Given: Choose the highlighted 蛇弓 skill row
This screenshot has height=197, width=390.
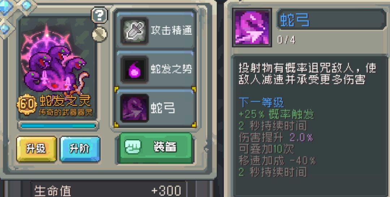Looking at the screenshot, I should coord(155,107).
